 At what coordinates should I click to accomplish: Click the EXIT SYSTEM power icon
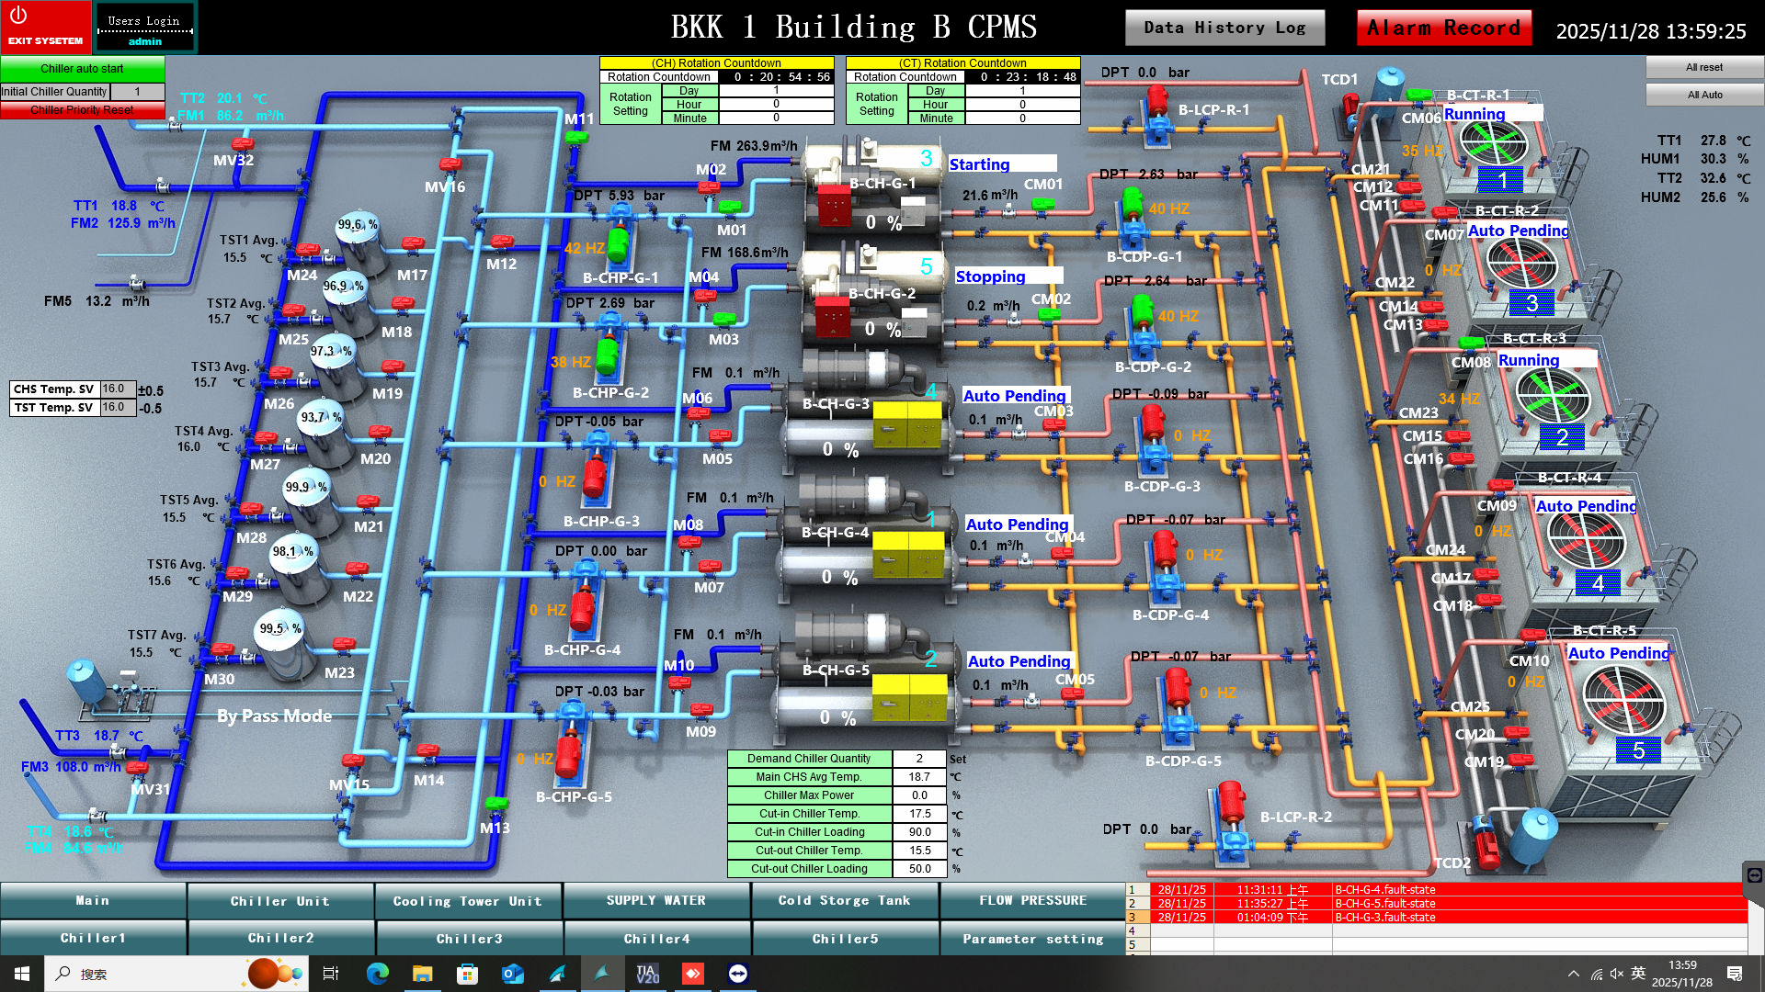pyautogui.click(x=19, y=17)
